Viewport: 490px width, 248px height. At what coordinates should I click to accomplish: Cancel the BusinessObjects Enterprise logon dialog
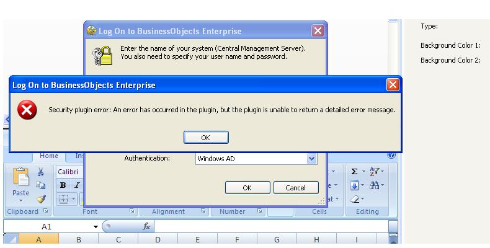tap(296, 188)
